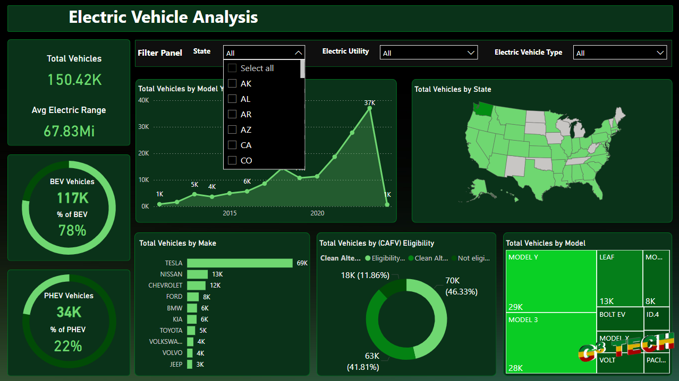Collapse the State filter dropdown

pos(299,53)
